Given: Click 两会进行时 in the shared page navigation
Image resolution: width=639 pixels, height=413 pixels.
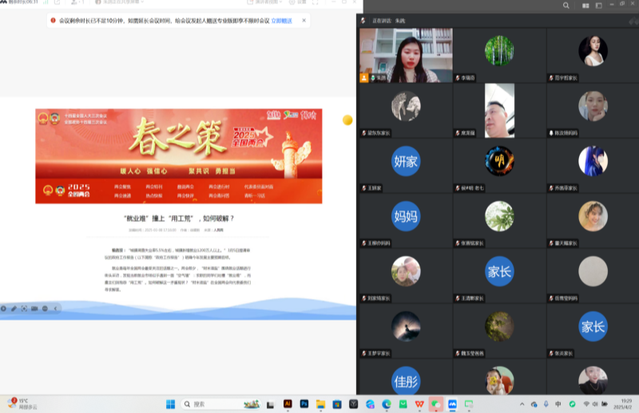Looking at the screenshot, I should click(219, 187).
